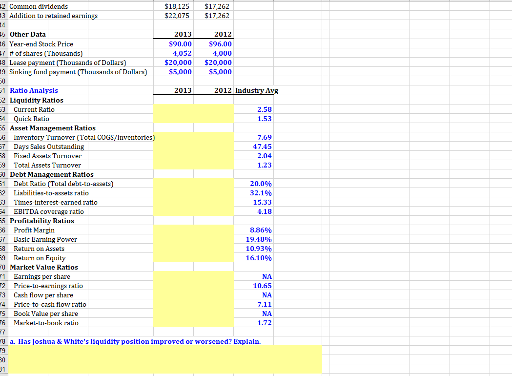Click the 2013 Return on Equity input cell
This screenshot has height=376, width=512.
[173, 258]
